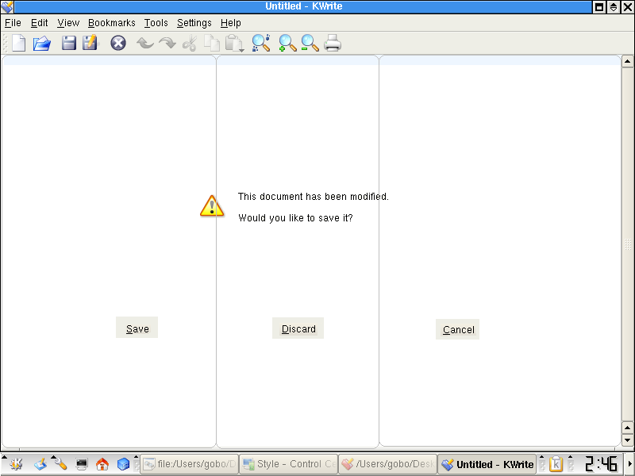The height and width of the screenshot is (476, 635).
Task: Click Discard to drop the changes
Action: pos(298,328)
